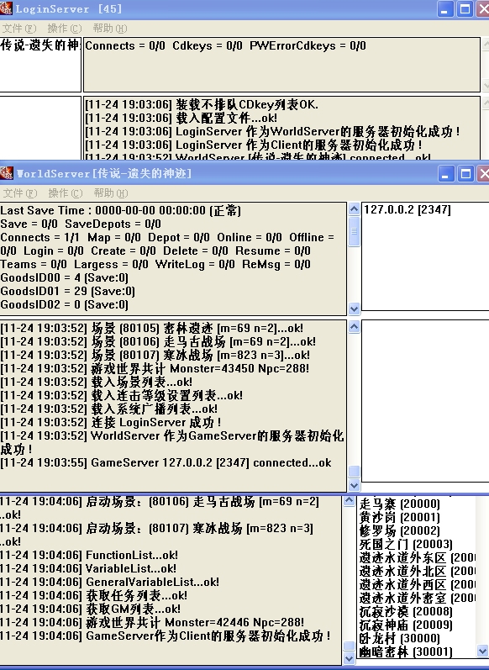Click down arrow of WorldServer log scrollbar

click(x=354, y=485)
